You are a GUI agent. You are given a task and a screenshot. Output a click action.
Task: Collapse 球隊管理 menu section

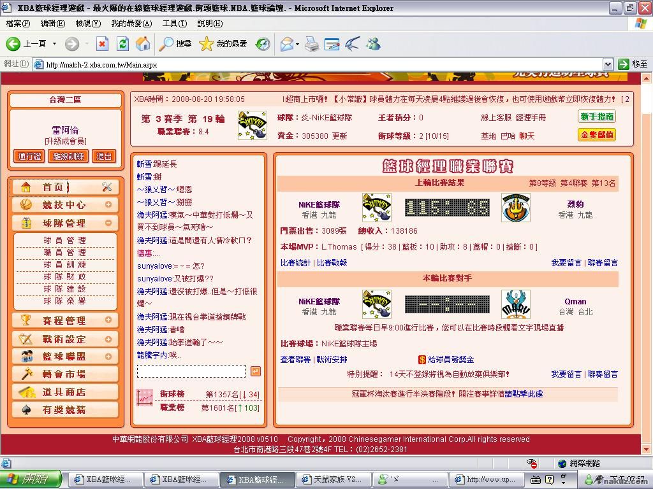108,223
